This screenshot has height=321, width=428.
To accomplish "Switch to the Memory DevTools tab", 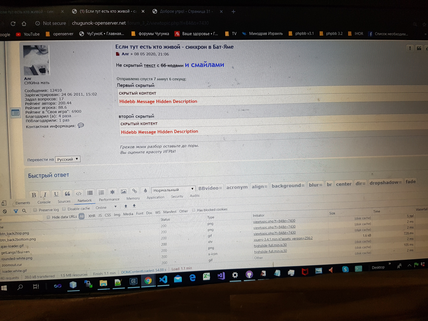I will [133, 199].
